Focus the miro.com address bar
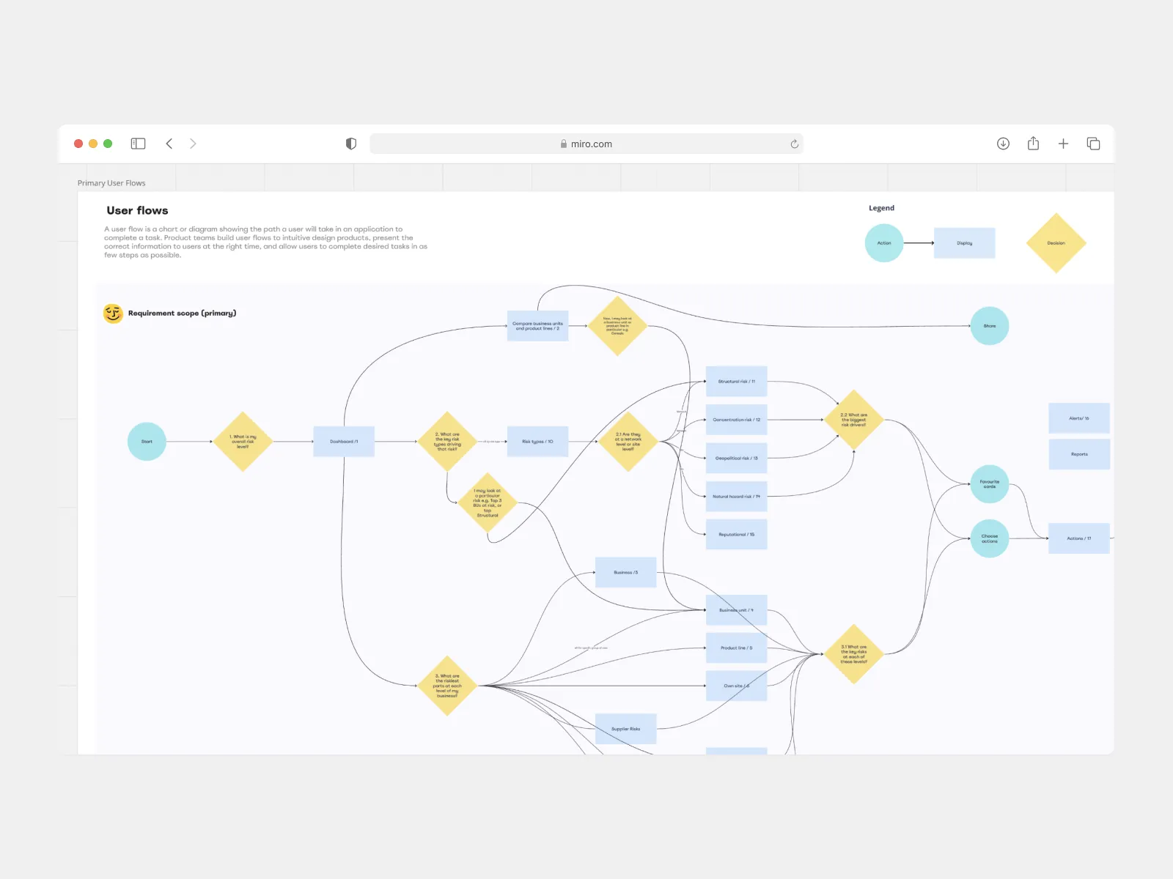1173x879 pixels. coord(586,144)
